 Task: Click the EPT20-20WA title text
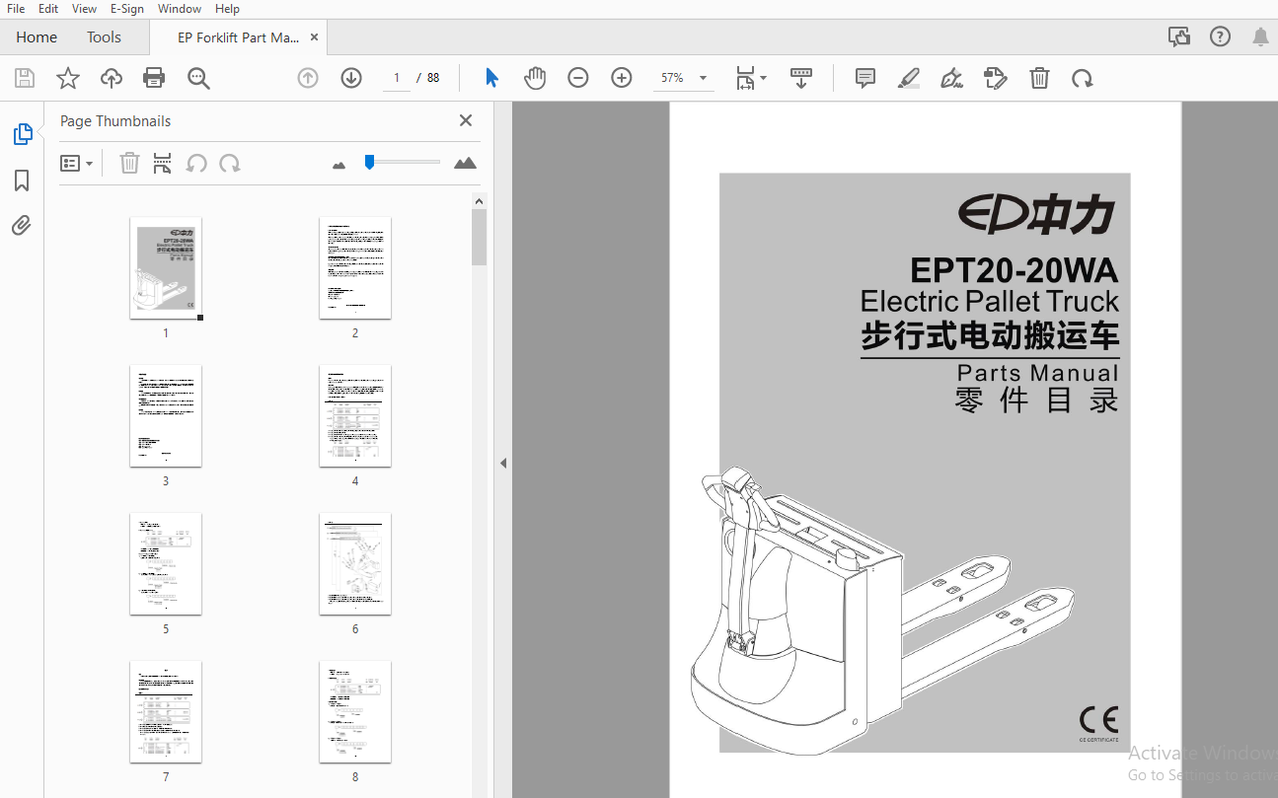coord(1015,270)
